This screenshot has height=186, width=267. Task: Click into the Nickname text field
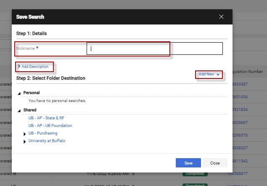(x=154, y=49)
